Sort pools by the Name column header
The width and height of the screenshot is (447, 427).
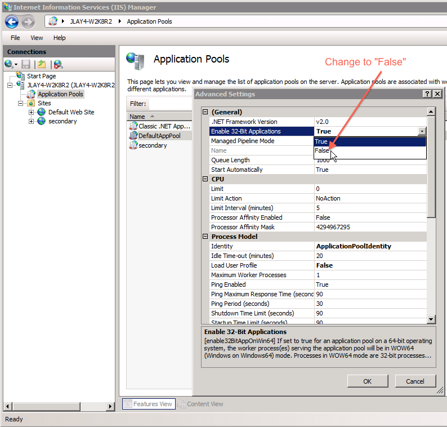tap(159, 117)
